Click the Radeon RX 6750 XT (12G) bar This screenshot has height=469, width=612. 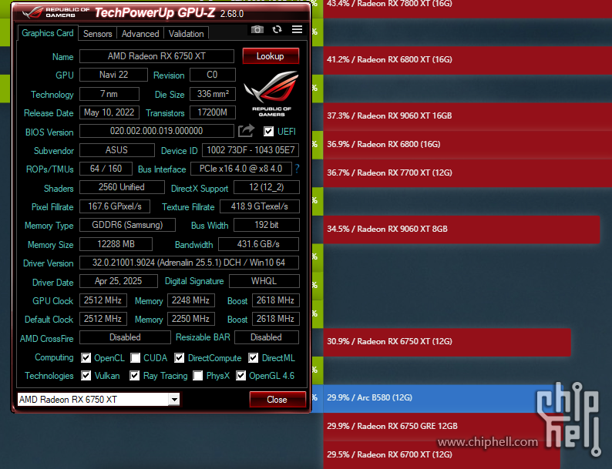(x=447, y=342)
